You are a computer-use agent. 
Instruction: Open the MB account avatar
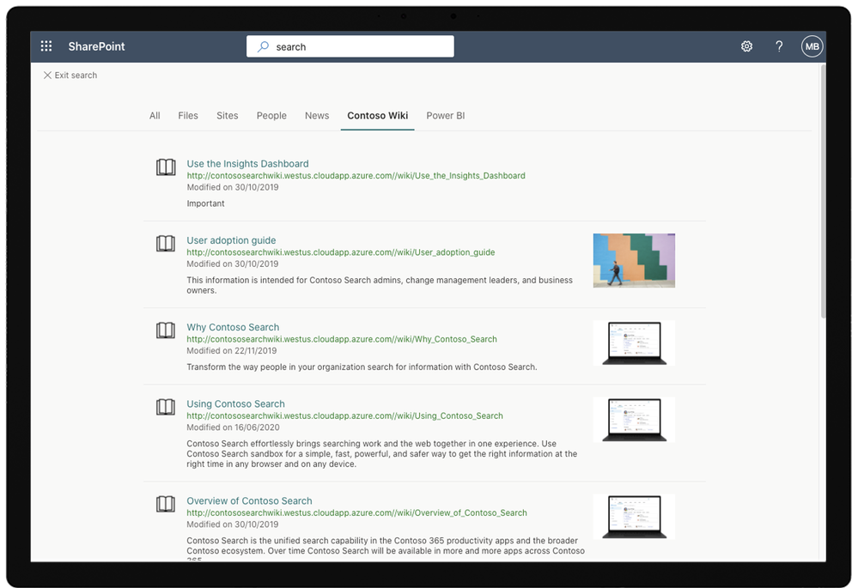pyautogui.click(x=812, y=46)
